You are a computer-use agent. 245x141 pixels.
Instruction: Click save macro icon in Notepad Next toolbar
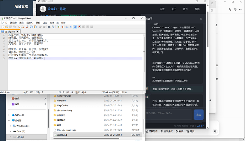[92, 27]
